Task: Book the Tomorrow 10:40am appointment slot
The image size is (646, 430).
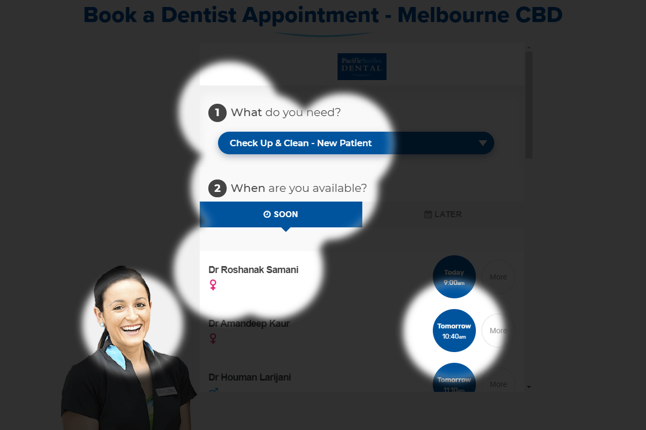Action: click(x=454, y=331)
